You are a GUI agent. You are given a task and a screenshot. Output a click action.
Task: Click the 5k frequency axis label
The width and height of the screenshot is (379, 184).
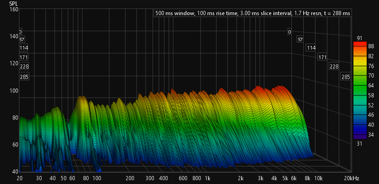point(285,179)
